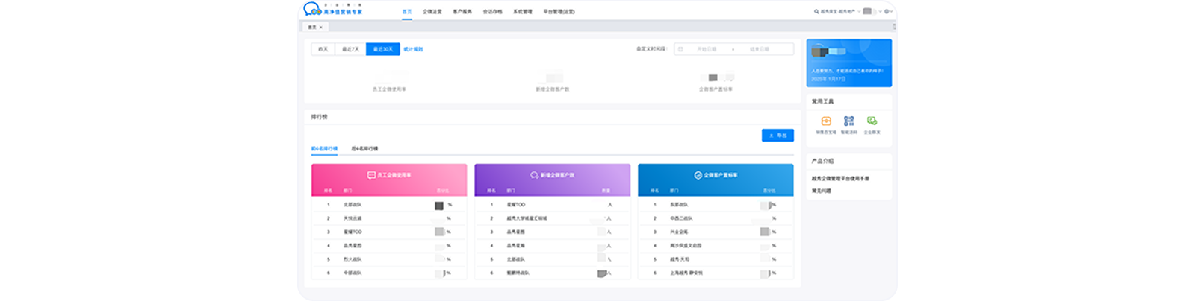Click the chat icon on pink ranking card
The image size is (1195, 301).
pyautogui.click(x=371, y=175)
